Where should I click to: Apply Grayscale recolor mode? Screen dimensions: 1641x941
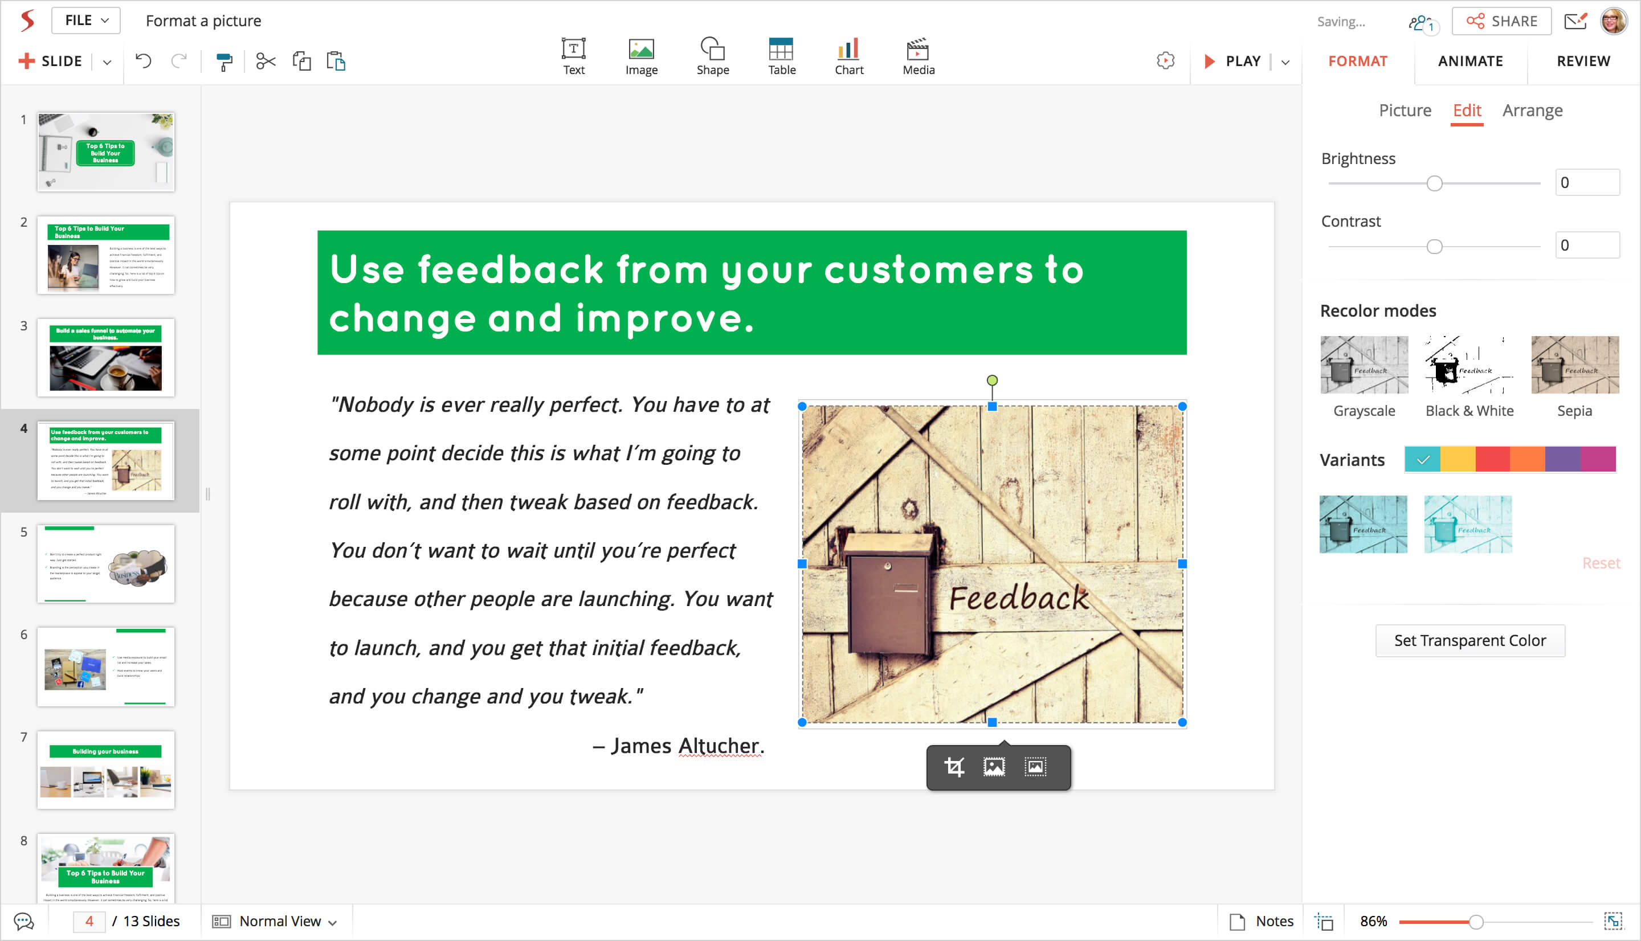[x=1364, y=365]
